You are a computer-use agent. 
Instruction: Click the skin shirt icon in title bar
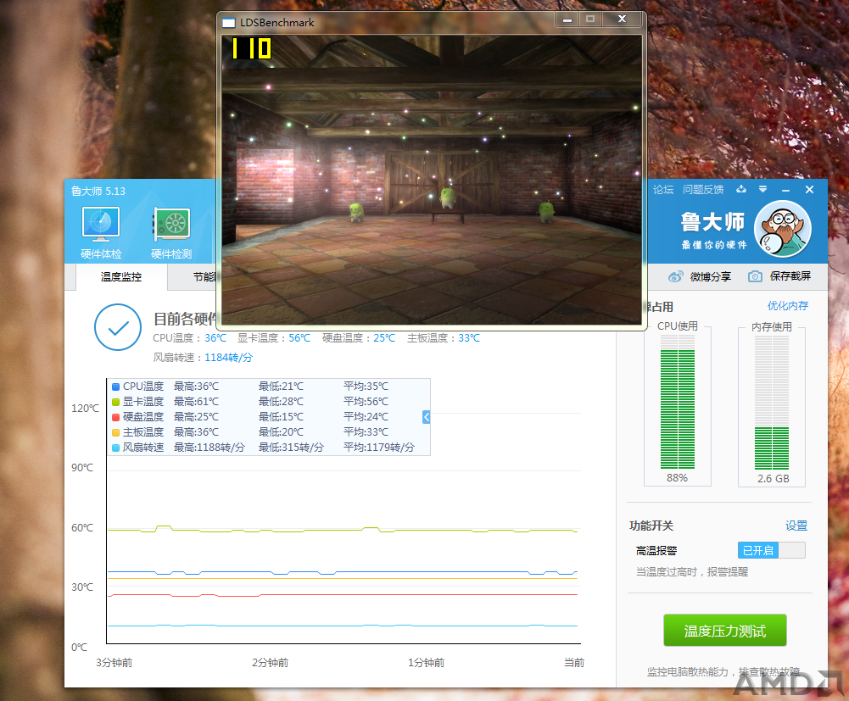pos(741,189)
